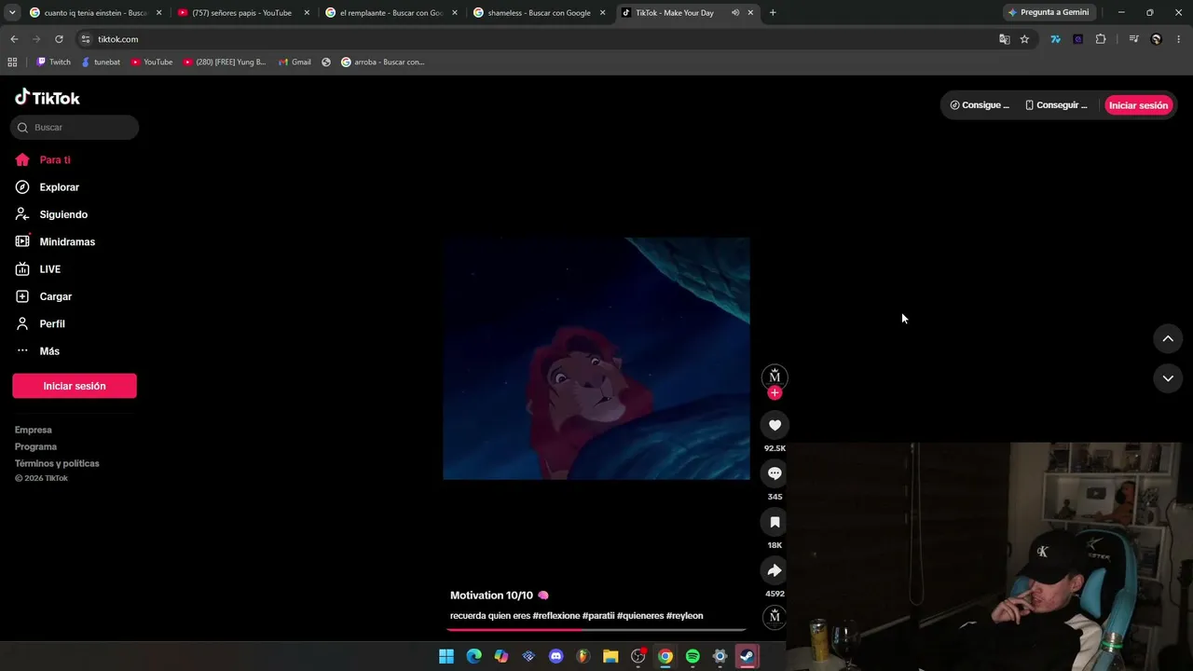Share the video with the arrow icon
The image size is (1193, 671).
click(x=775, y=570)
